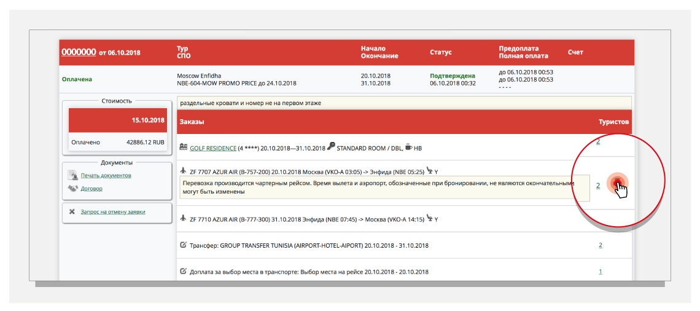Click the edit icon beside Трансфер row
Image resolution: width=700 pixels, height=311 pixels.
(182, 245)
